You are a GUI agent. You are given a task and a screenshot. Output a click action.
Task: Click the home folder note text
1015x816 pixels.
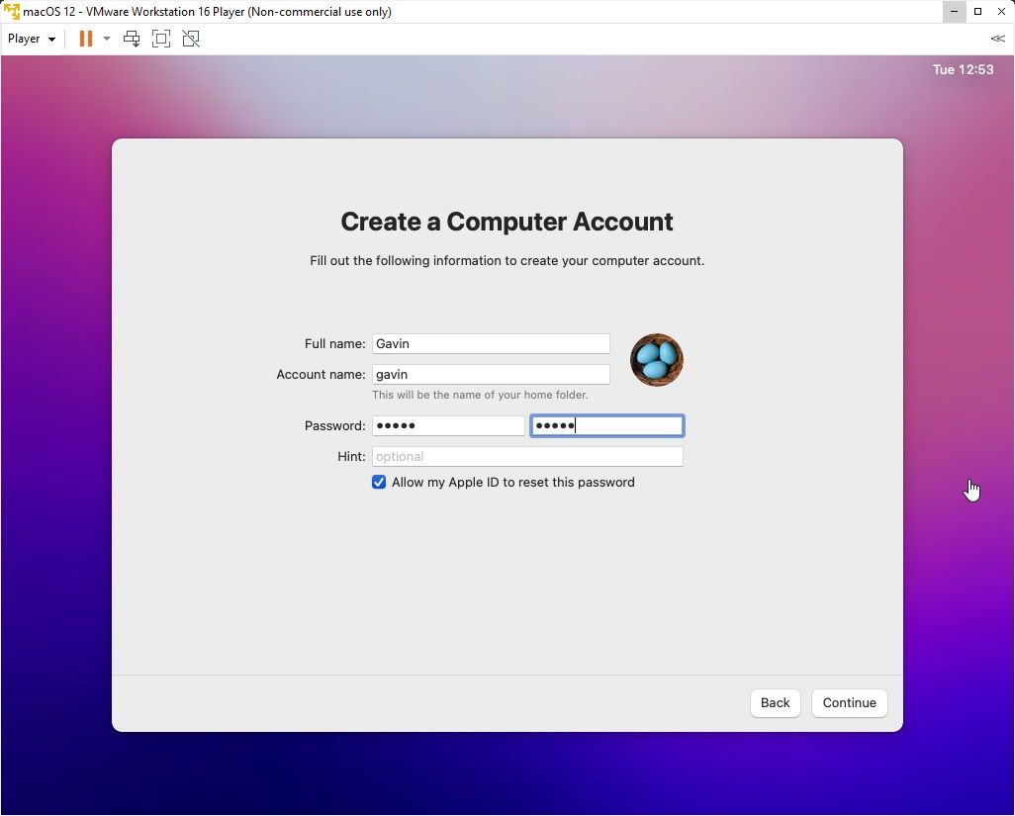[481, 395]
